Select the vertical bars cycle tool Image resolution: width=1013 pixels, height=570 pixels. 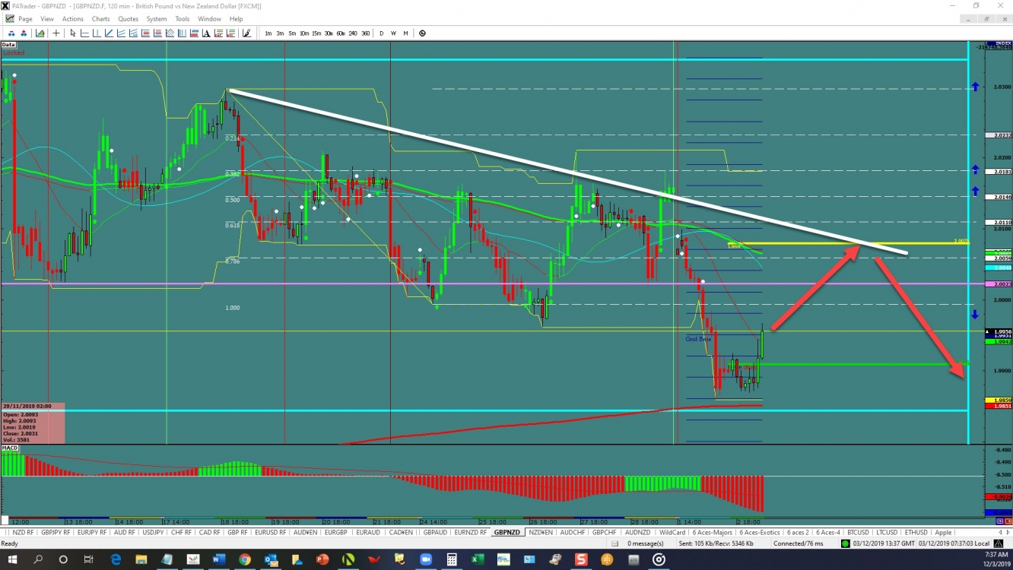coord(182,33)
